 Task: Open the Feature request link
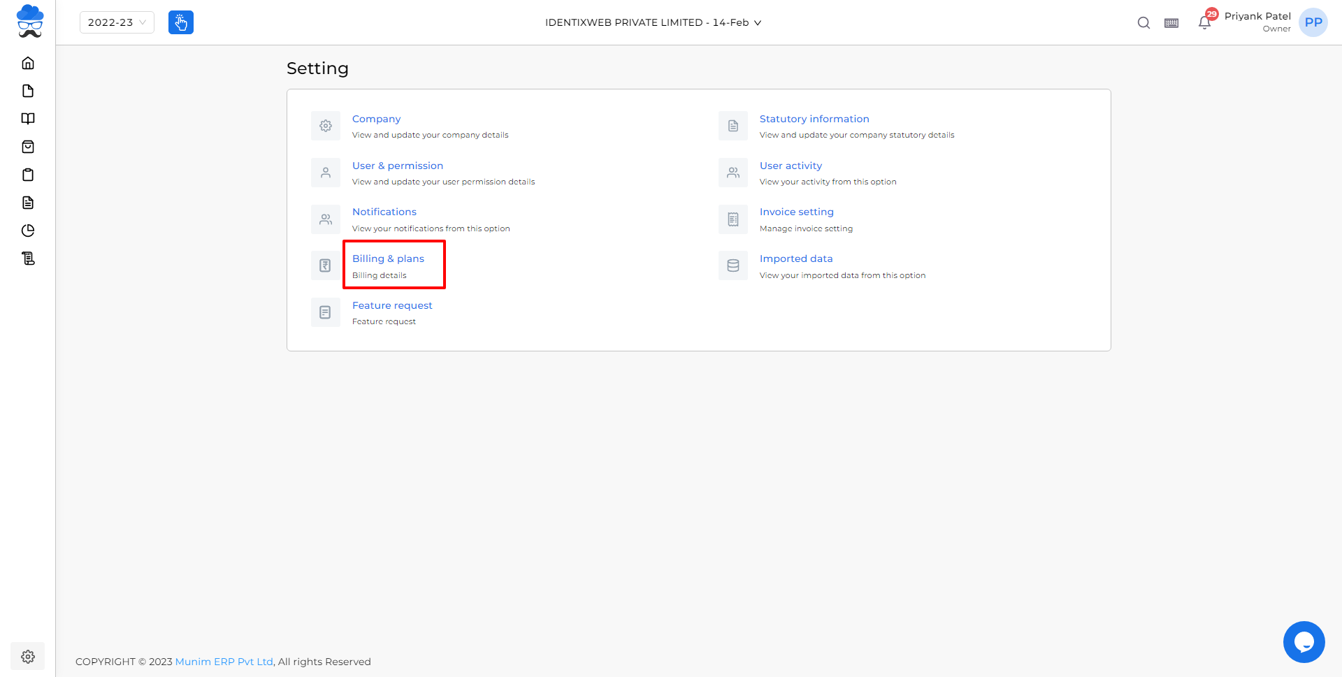392,305
